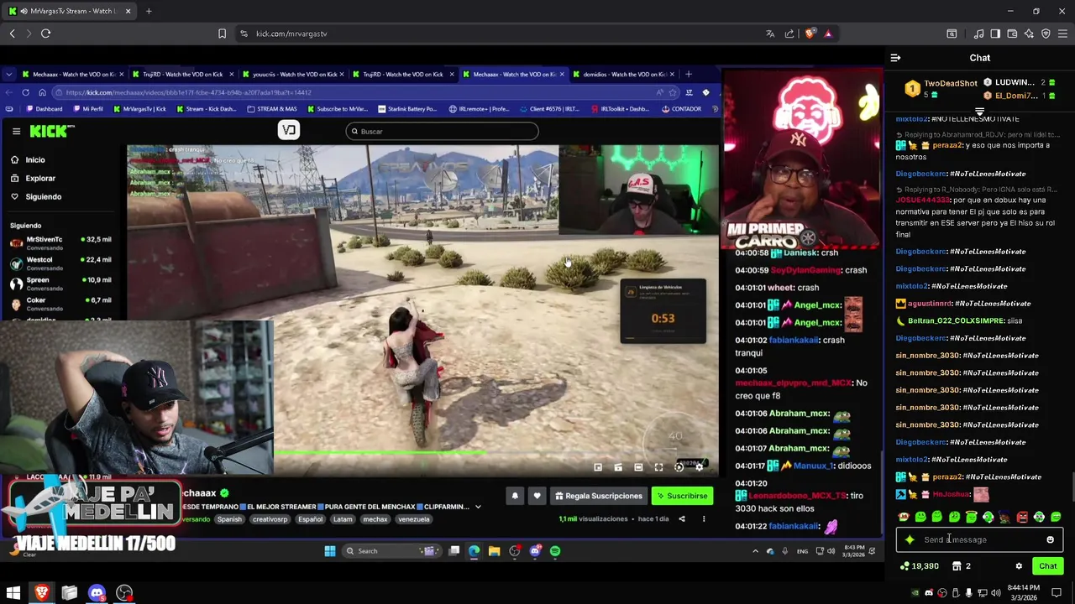Go back in outer browser
This screenshot has height=604, width=1075.
coord(12,34)
